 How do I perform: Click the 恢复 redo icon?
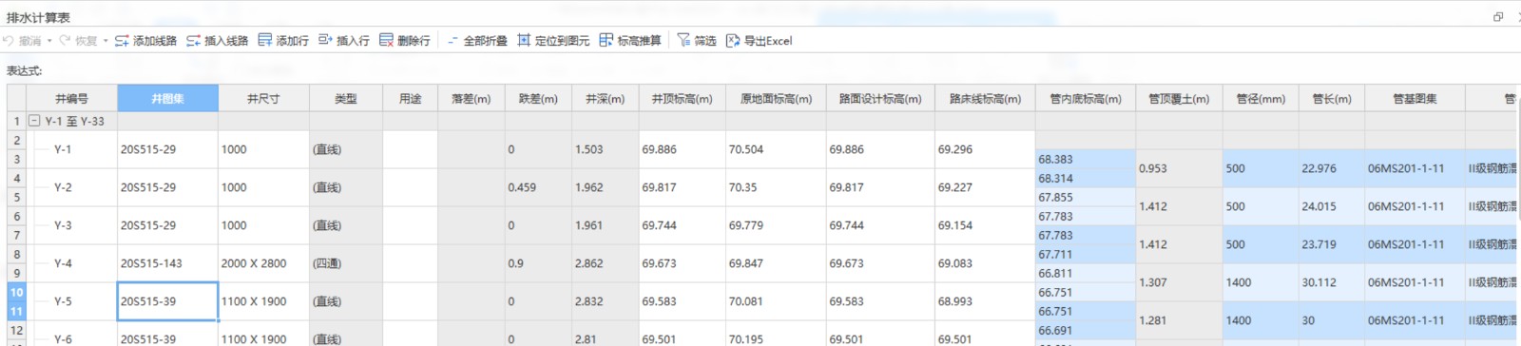pyautogui.click(x=65, y=41)
